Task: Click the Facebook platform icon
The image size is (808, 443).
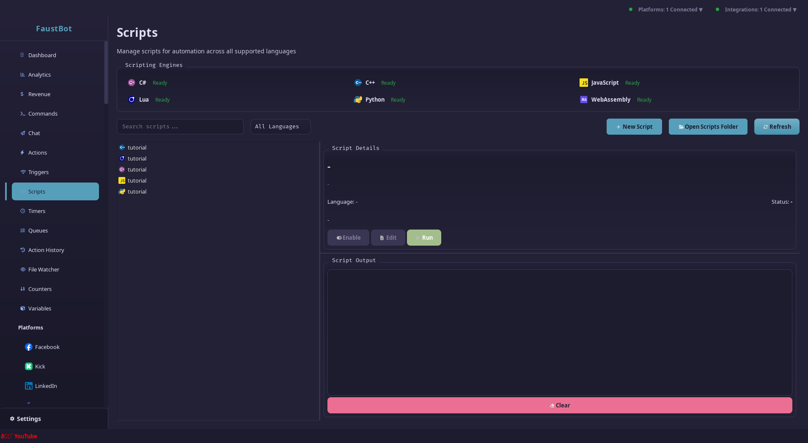Action: [x=28, y=347]
